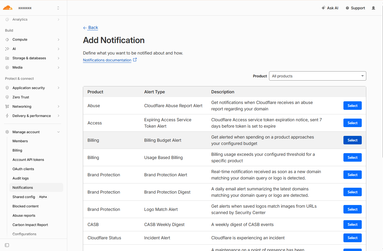Select the Brand Protection Digest

tap(352, 192)
